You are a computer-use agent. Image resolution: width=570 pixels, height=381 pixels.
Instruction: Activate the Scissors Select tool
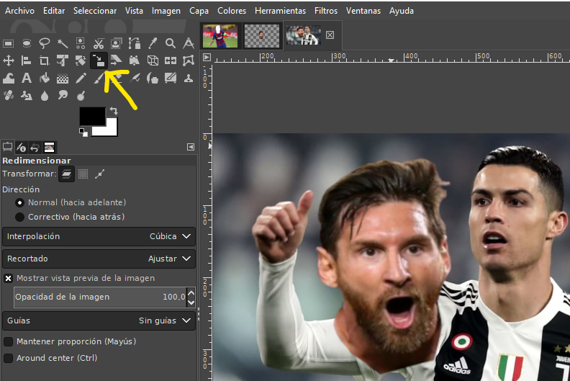click(x=99, y=43)
